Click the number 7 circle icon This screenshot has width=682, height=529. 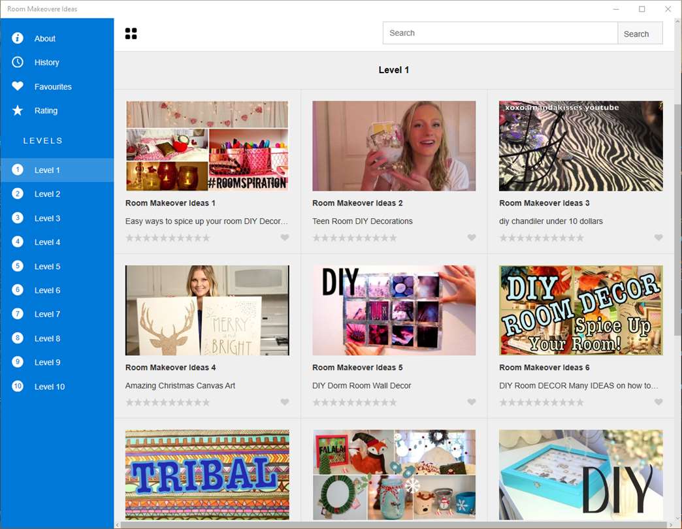click(18, 314)
